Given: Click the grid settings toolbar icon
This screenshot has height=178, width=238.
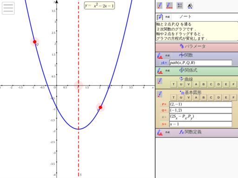Looking at the screenshot, I should coord(179,6).
